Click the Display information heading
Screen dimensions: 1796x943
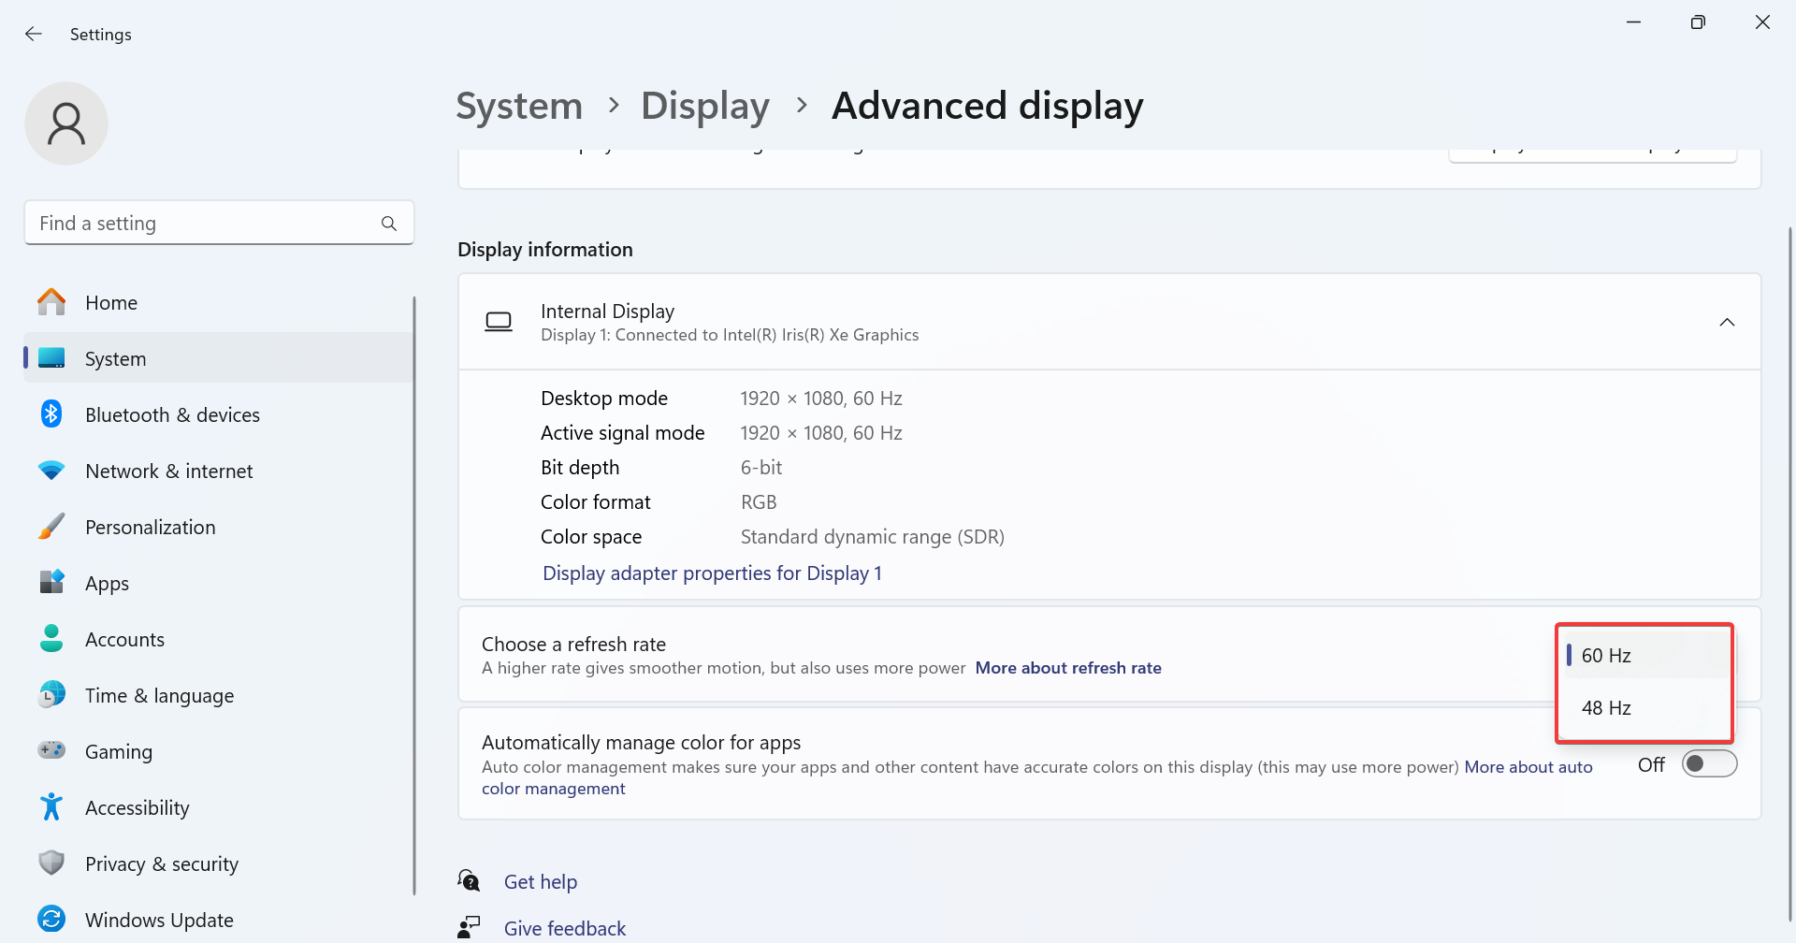[545, 250]
